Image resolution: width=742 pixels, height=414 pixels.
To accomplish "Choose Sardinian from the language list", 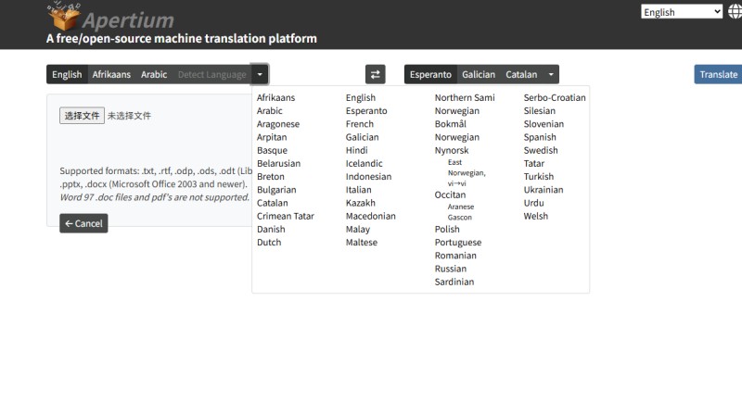I will 454,282.
